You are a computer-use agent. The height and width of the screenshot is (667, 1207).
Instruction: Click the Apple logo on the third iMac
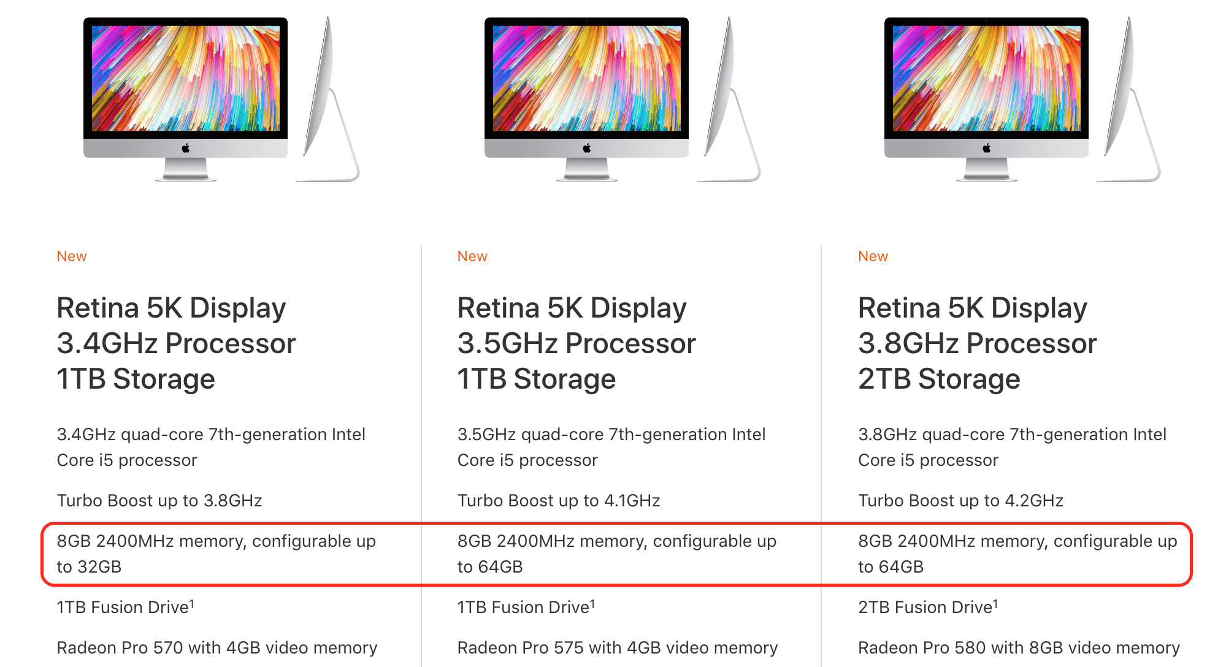coord(987,148)
